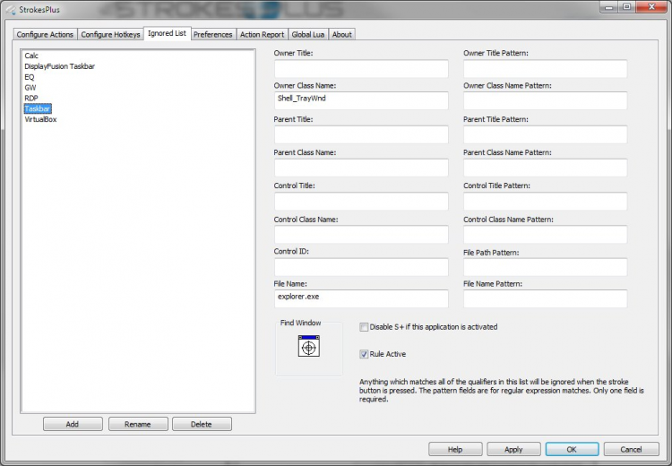
Task: Switch to the Global Lua tab
Action: [x=307, y=34]
